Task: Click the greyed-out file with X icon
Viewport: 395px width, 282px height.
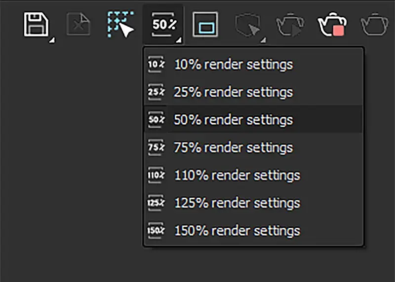Action: click(x=79, y=24)
